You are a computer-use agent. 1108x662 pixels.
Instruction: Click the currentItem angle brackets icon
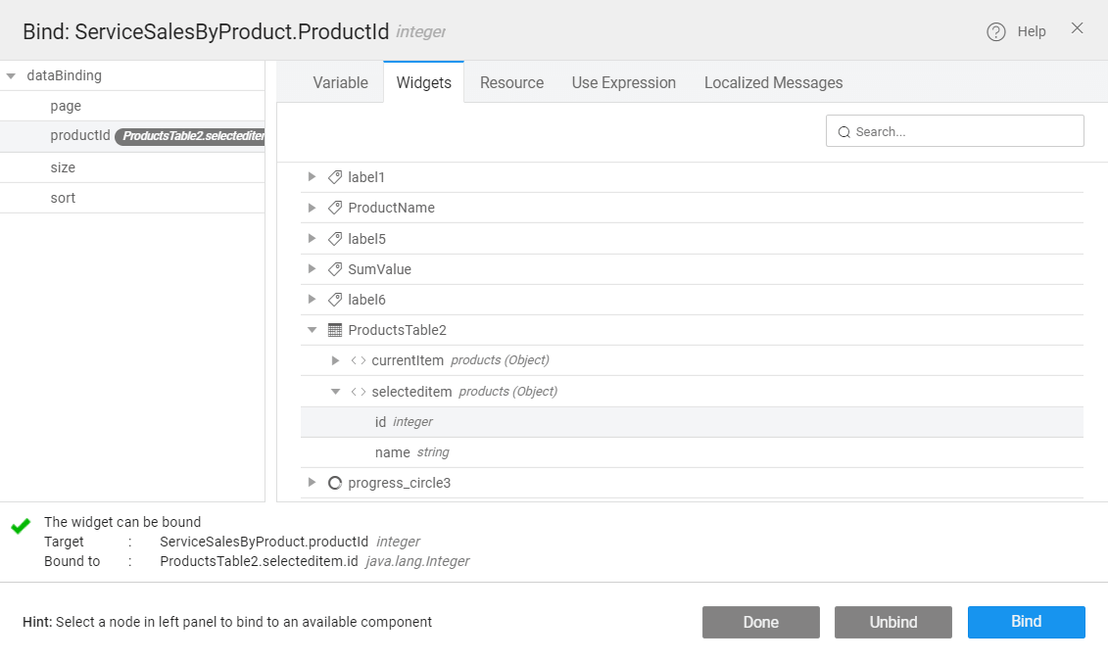click(x=359, y=360)
